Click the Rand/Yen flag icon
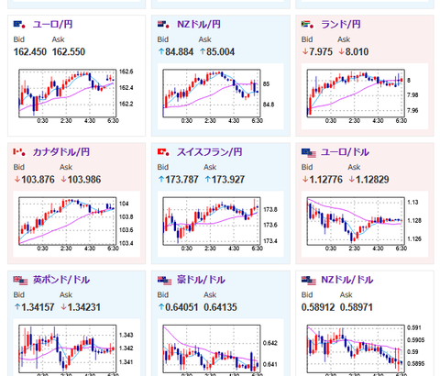This screenshot has height=376, width=440. tap(307, 25)
